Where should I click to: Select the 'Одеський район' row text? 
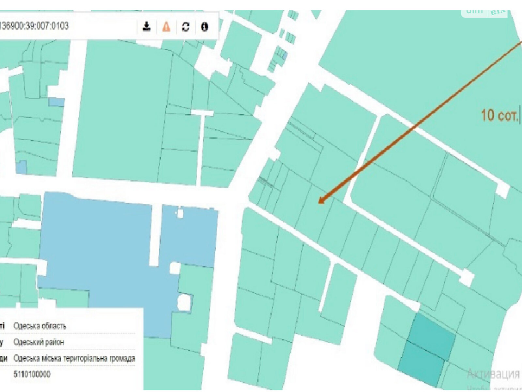pos(39,342)
